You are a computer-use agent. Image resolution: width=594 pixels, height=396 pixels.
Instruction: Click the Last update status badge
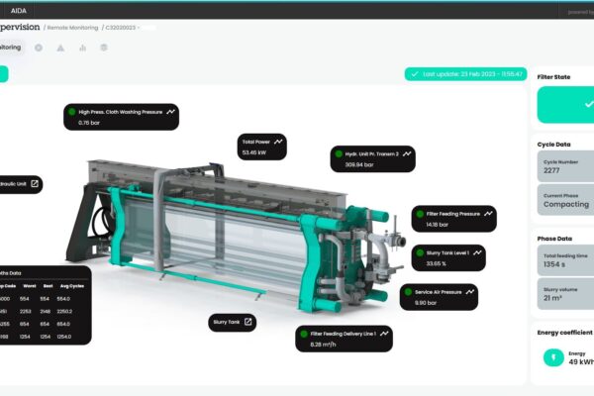(x=466, y=73)
